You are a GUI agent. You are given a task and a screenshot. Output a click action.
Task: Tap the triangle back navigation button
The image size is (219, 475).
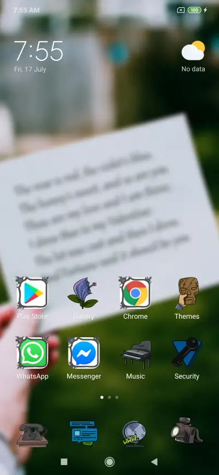pyautogui.click(x=154, y=462)
